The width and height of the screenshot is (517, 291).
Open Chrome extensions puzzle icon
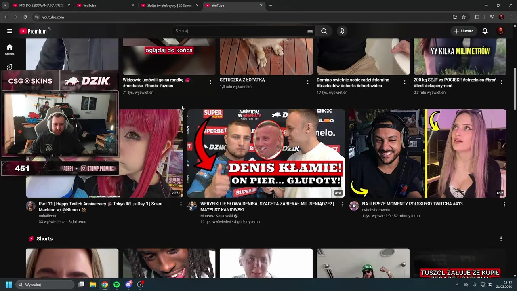click(477, 17)
